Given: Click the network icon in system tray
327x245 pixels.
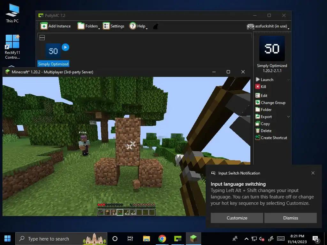Looking at the screenshot, I should 254,239.
